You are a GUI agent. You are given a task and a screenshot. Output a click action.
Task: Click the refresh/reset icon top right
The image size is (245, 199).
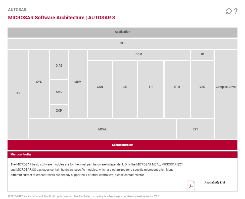pyautogui.click(x=229, y=11)
